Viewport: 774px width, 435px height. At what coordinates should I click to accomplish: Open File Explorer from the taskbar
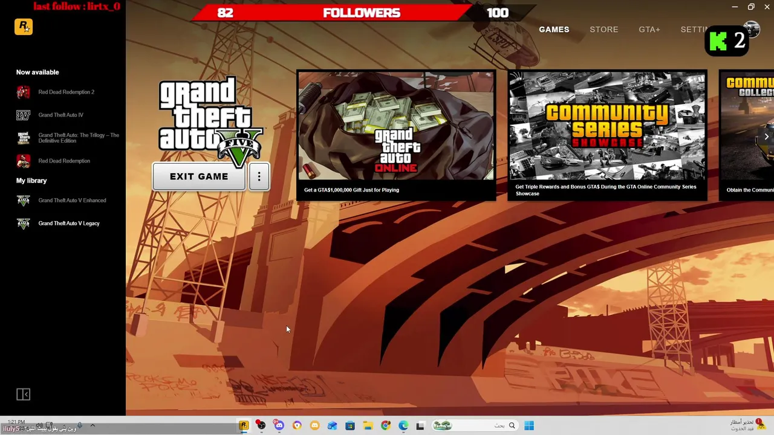point(368,426)
